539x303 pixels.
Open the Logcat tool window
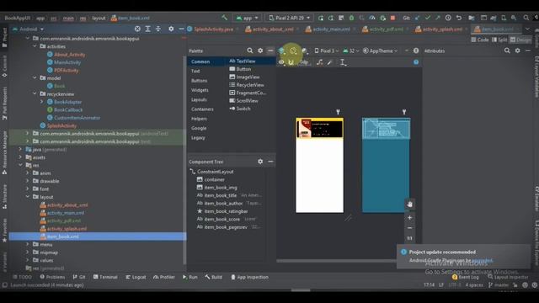pyautogui.click(x=136, y=277)
